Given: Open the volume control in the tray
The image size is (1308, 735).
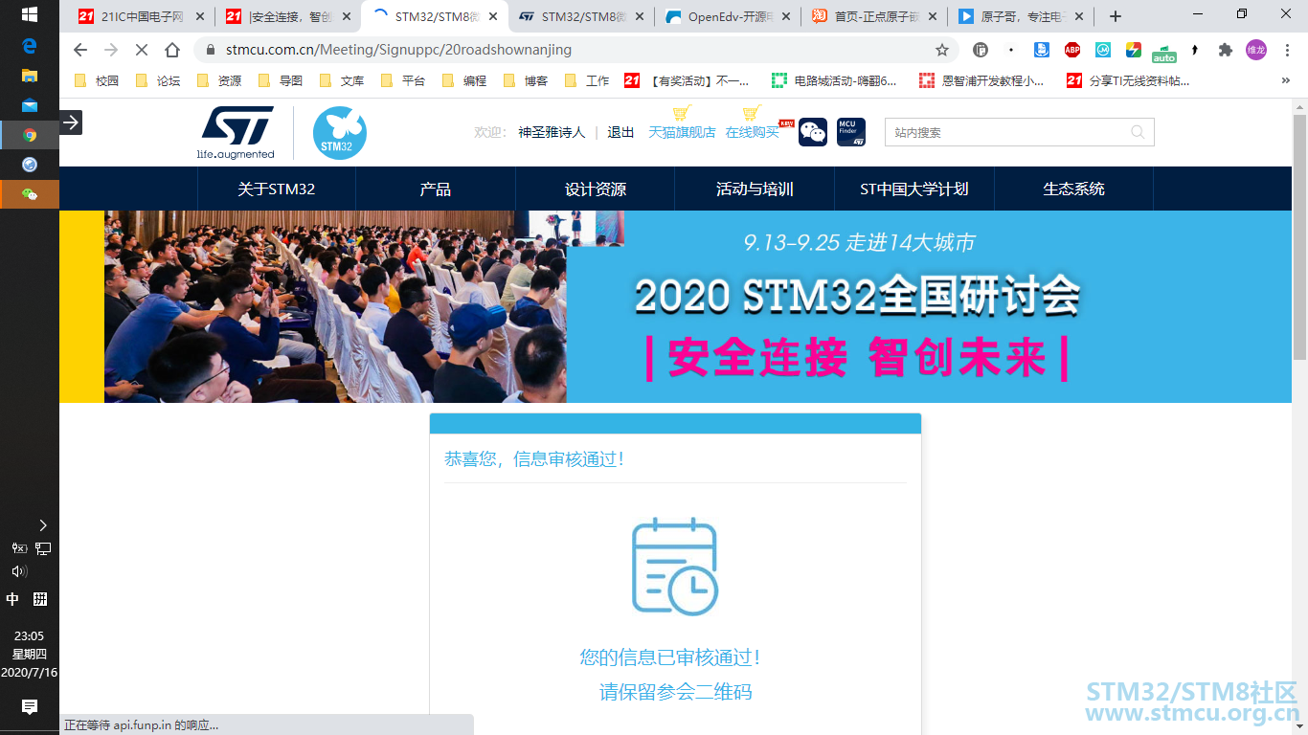Looking at the screenshot, I should pyautogui.click(x=18, y=571).
